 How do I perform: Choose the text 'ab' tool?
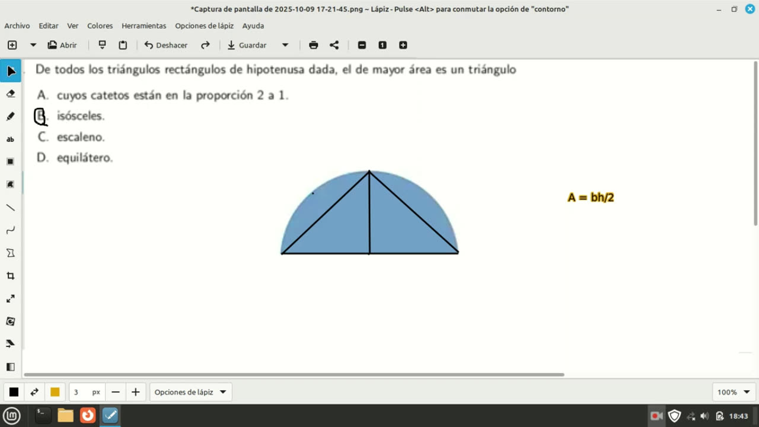pos(11,139)
